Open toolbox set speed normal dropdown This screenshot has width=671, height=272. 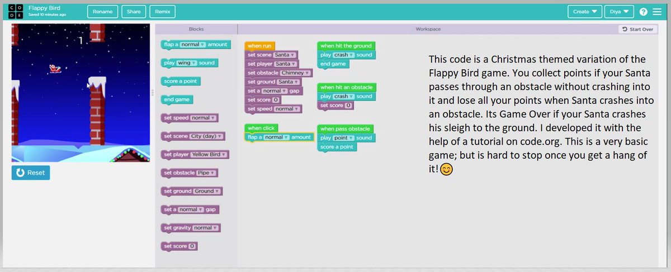pyautogui.click(x=203, y=118)
